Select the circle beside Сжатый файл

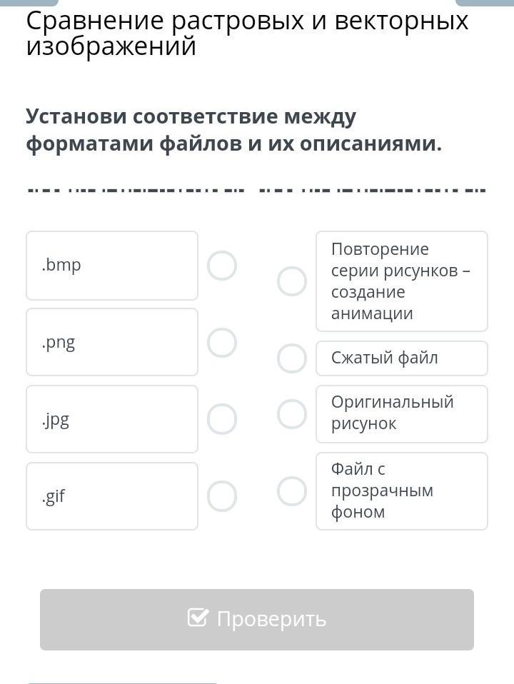coord(292,358)
